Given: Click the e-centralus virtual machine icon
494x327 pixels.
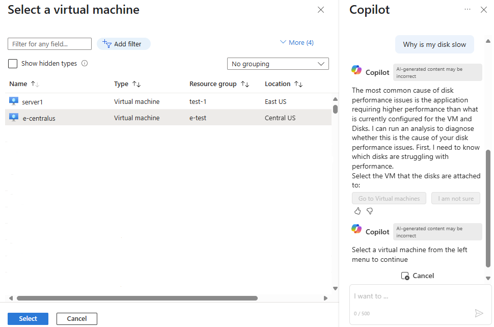Looking at the screenshot, I should (x=14, y=118).
